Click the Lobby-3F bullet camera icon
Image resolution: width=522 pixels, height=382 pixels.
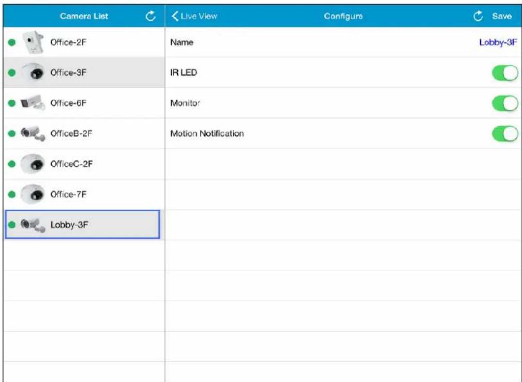tap(33, 225)
